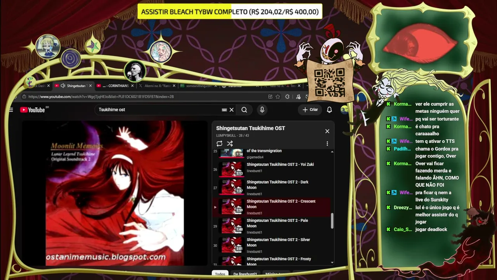The height and width of the screenshot is (280, 497).
Task: Click the stream overlay QR code
Action: pyautogui.click(x=329, y=82)
